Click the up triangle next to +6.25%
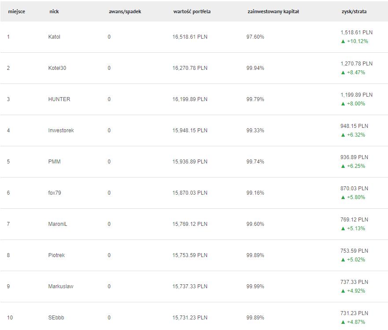The width and height of the screenshot is (388, 330). [343, 166]
